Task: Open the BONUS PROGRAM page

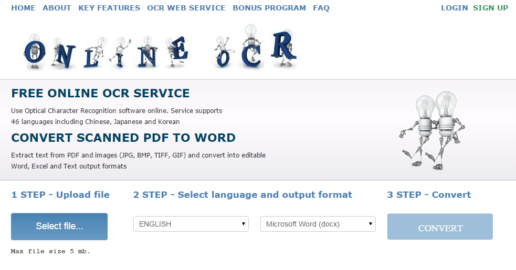Action: (x=269, y=8)
